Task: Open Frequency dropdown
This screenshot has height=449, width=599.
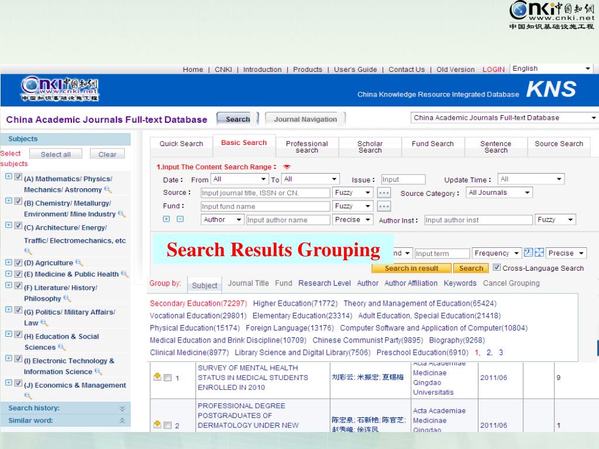Action: (496, 253)
